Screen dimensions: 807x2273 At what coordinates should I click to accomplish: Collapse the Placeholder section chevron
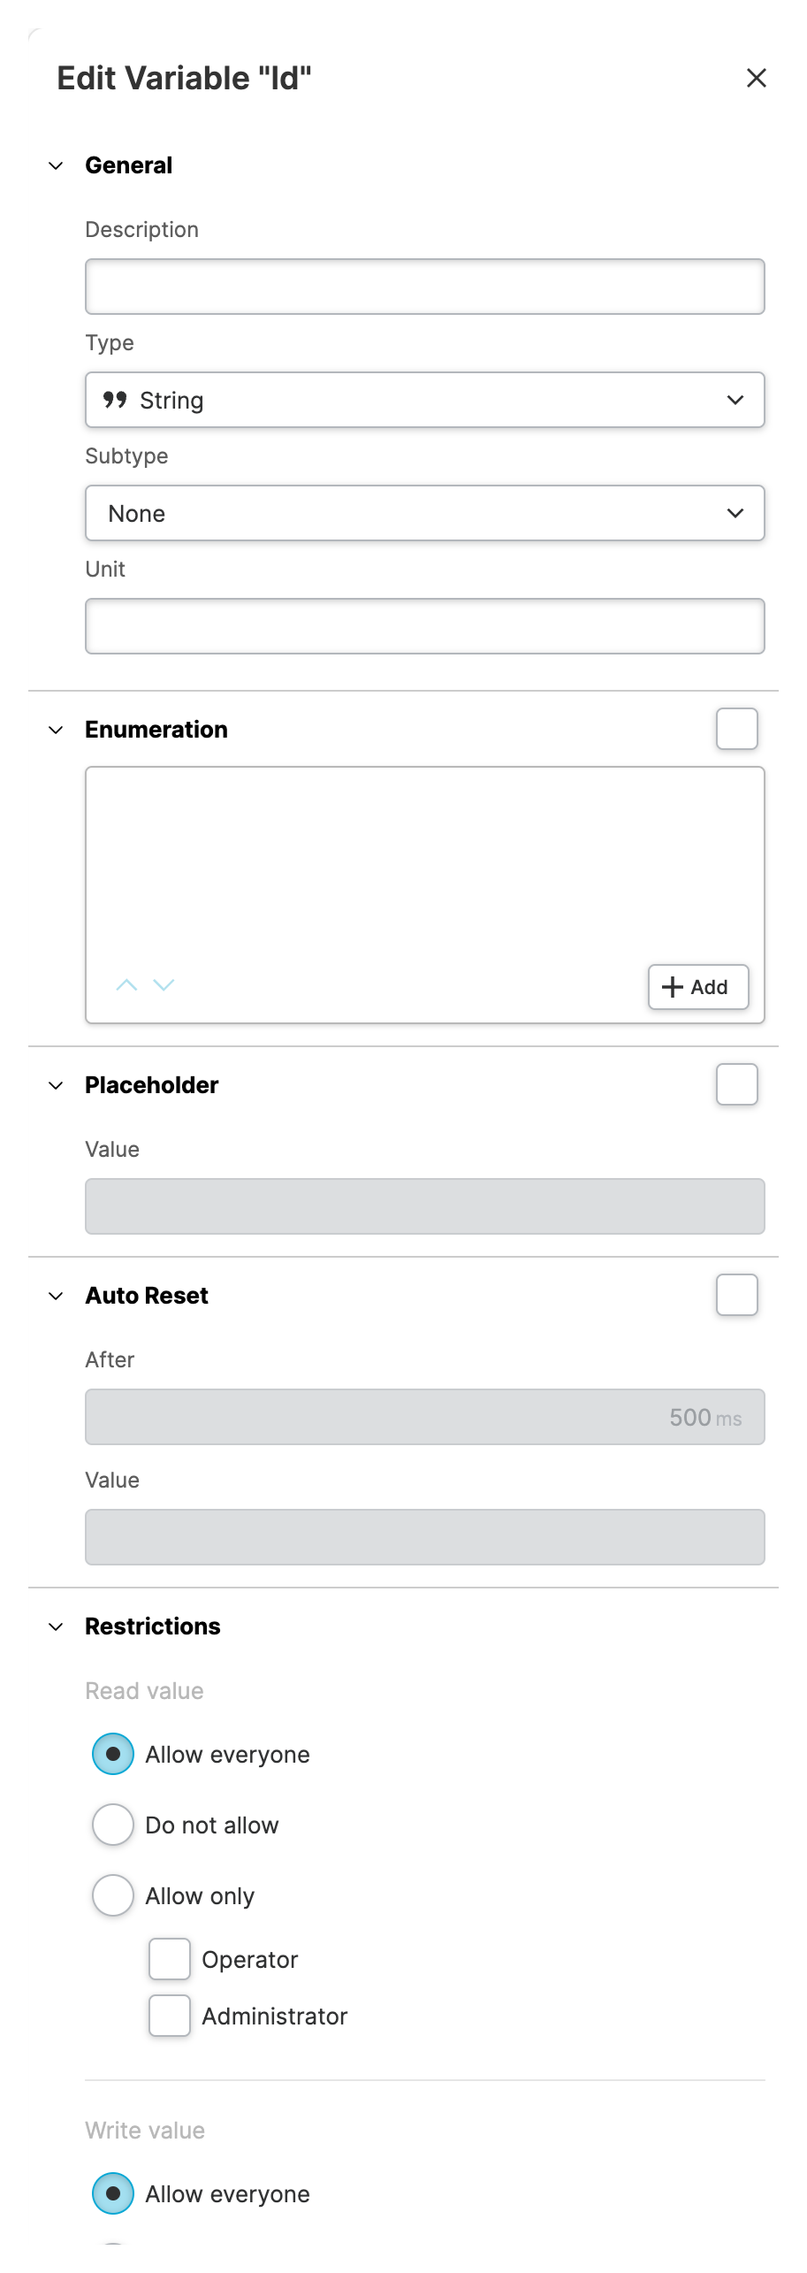pos(56,1085)
